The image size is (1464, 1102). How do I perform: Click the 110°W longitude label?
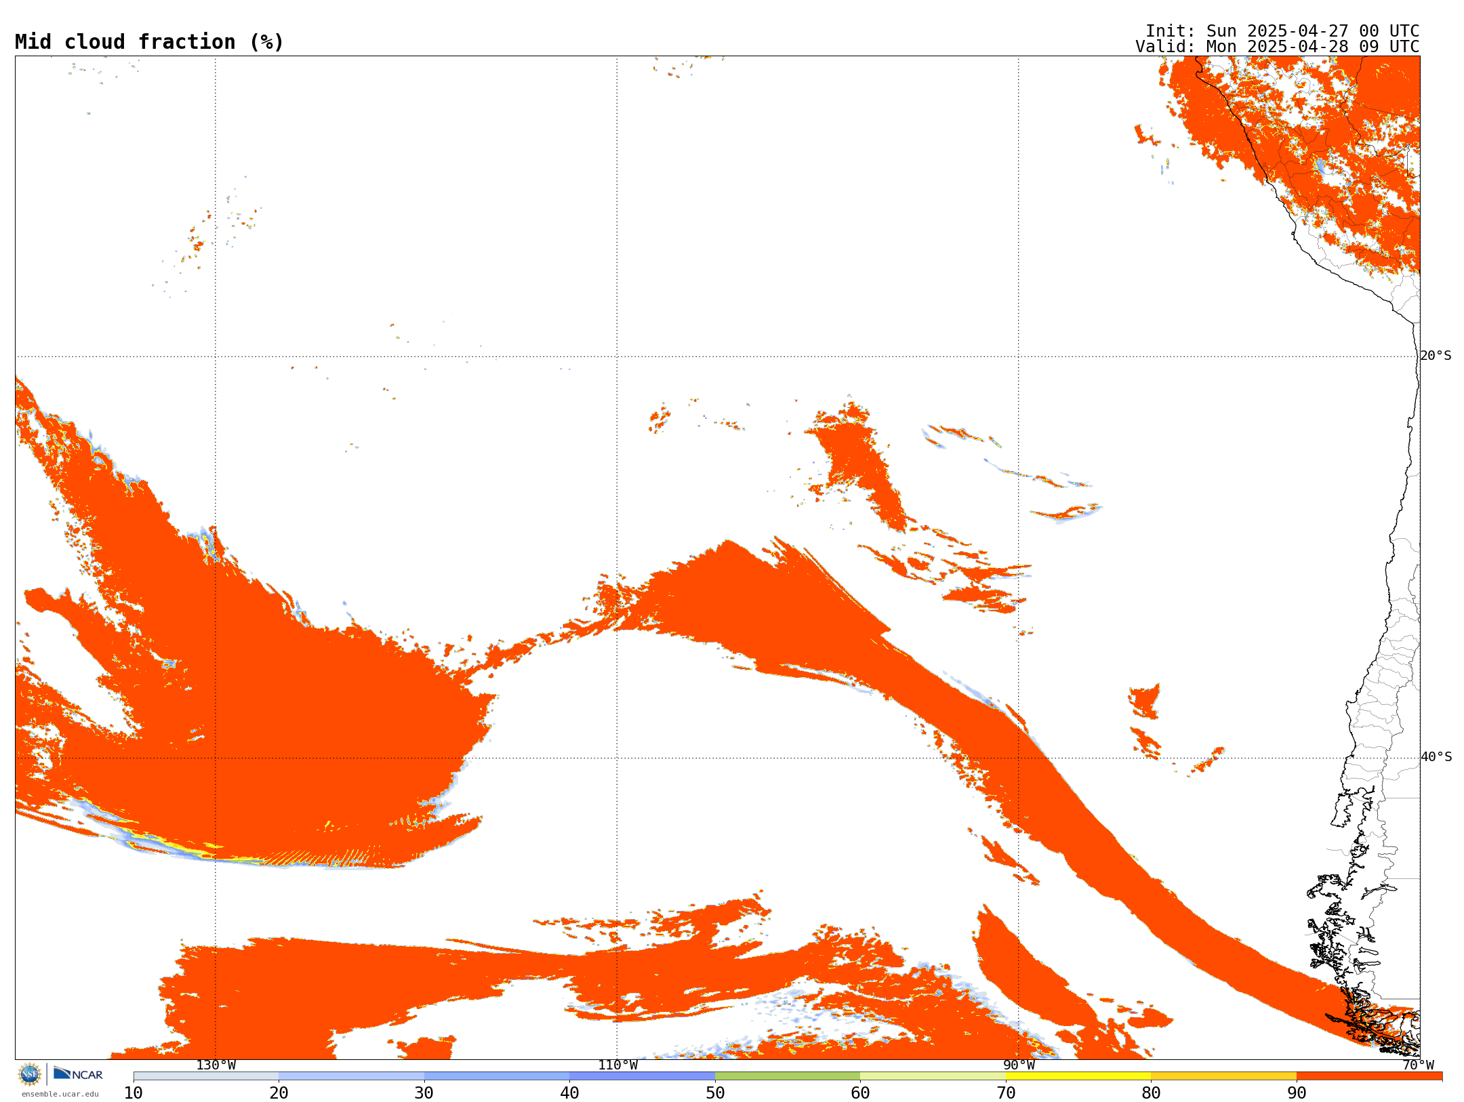[x=617, y=1065]
